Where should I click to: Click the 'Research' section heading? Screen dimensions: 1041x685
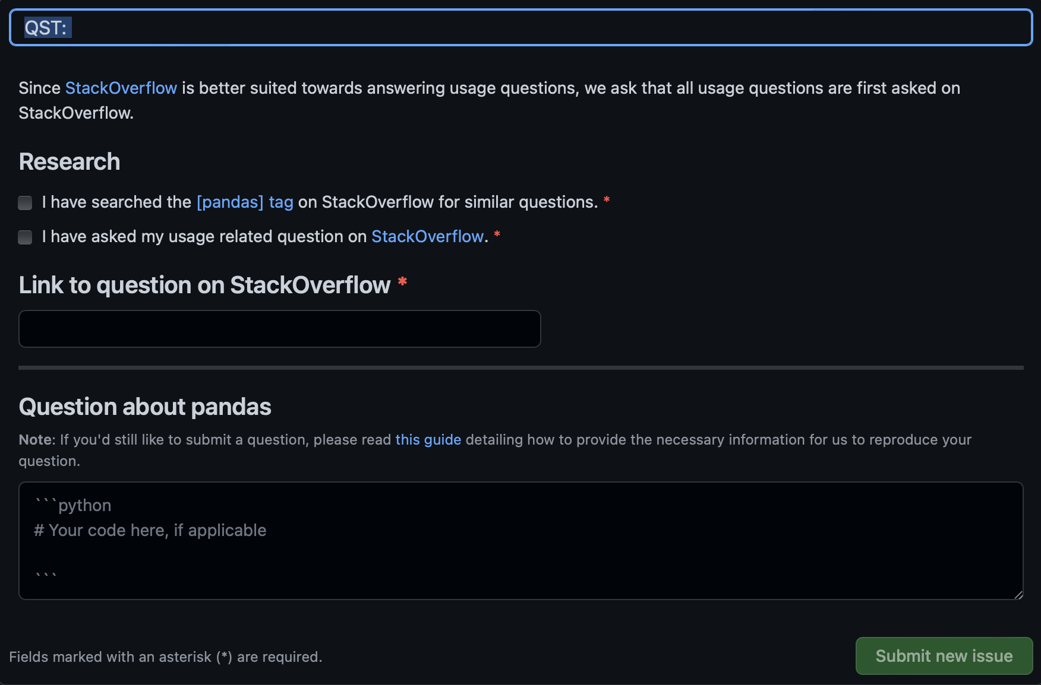(x=70, y=161)
